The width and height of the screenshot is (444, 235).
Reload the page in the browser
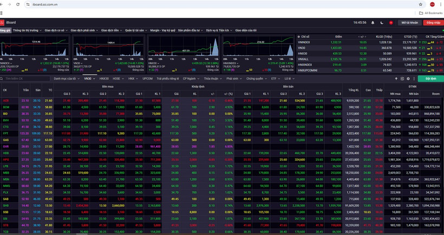[x=19, y=4]
